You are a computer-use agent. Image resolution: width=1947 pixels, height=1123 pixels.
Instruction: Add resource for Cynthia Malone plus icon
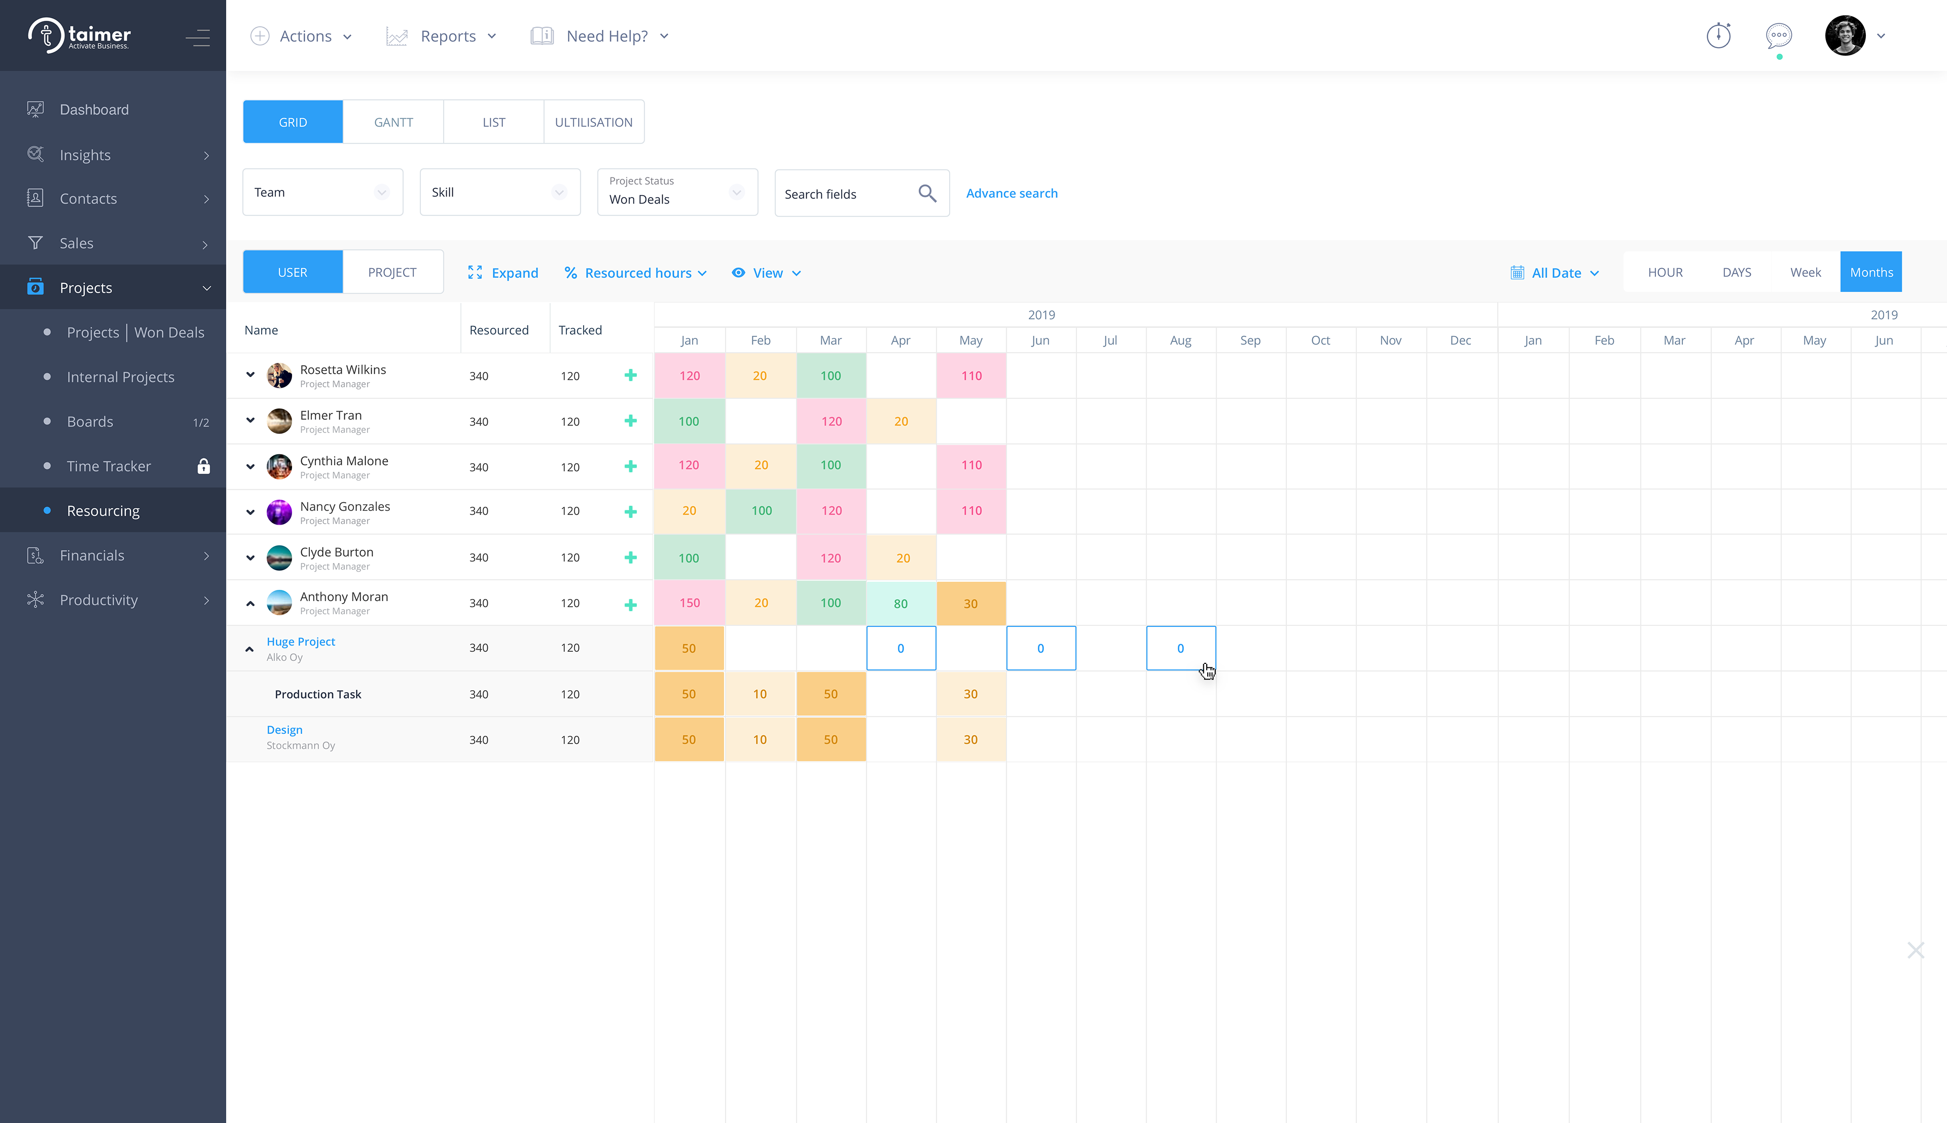click(x=630, y=466)
